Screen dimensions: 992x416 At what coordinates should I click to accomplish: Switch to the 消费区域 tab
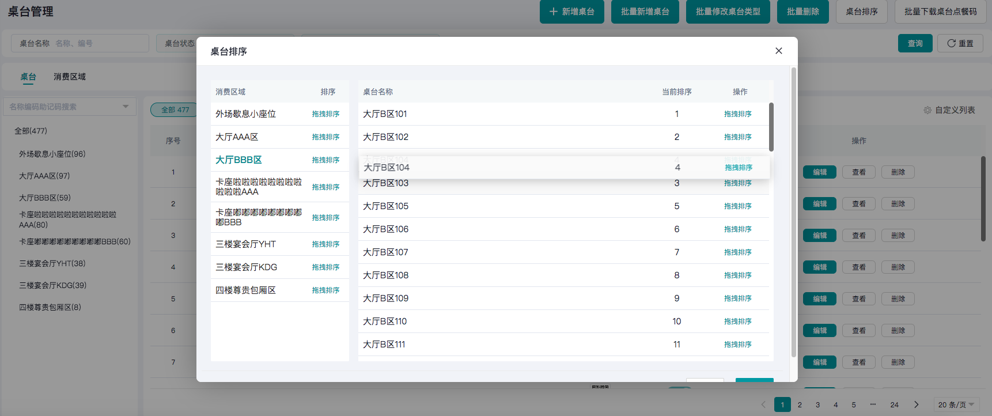pos(70,77)
